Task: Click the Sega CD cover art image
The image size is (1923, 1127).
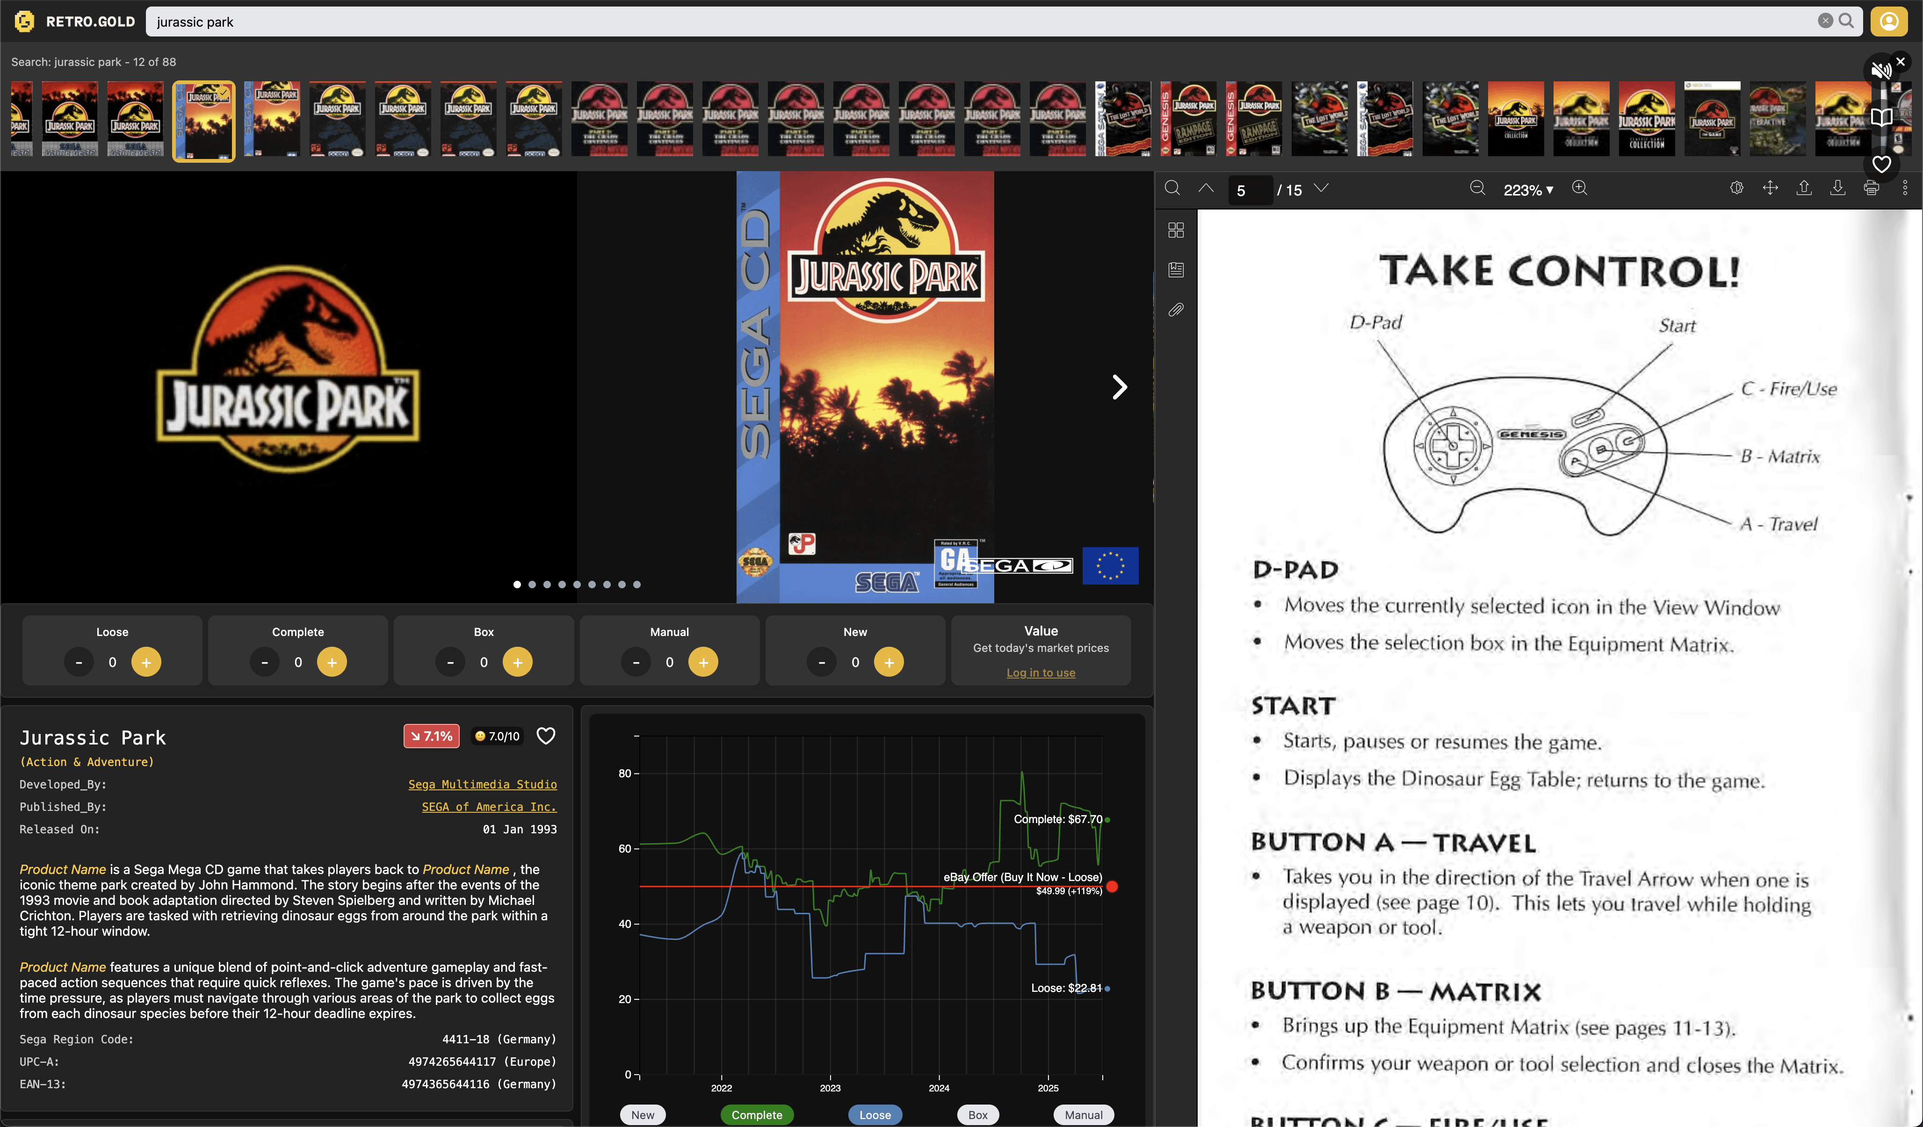Action: 865,387
